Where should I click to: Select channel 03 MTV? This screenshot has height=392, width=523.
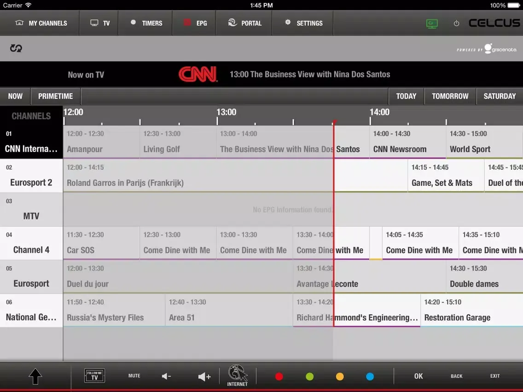(31, 209)
